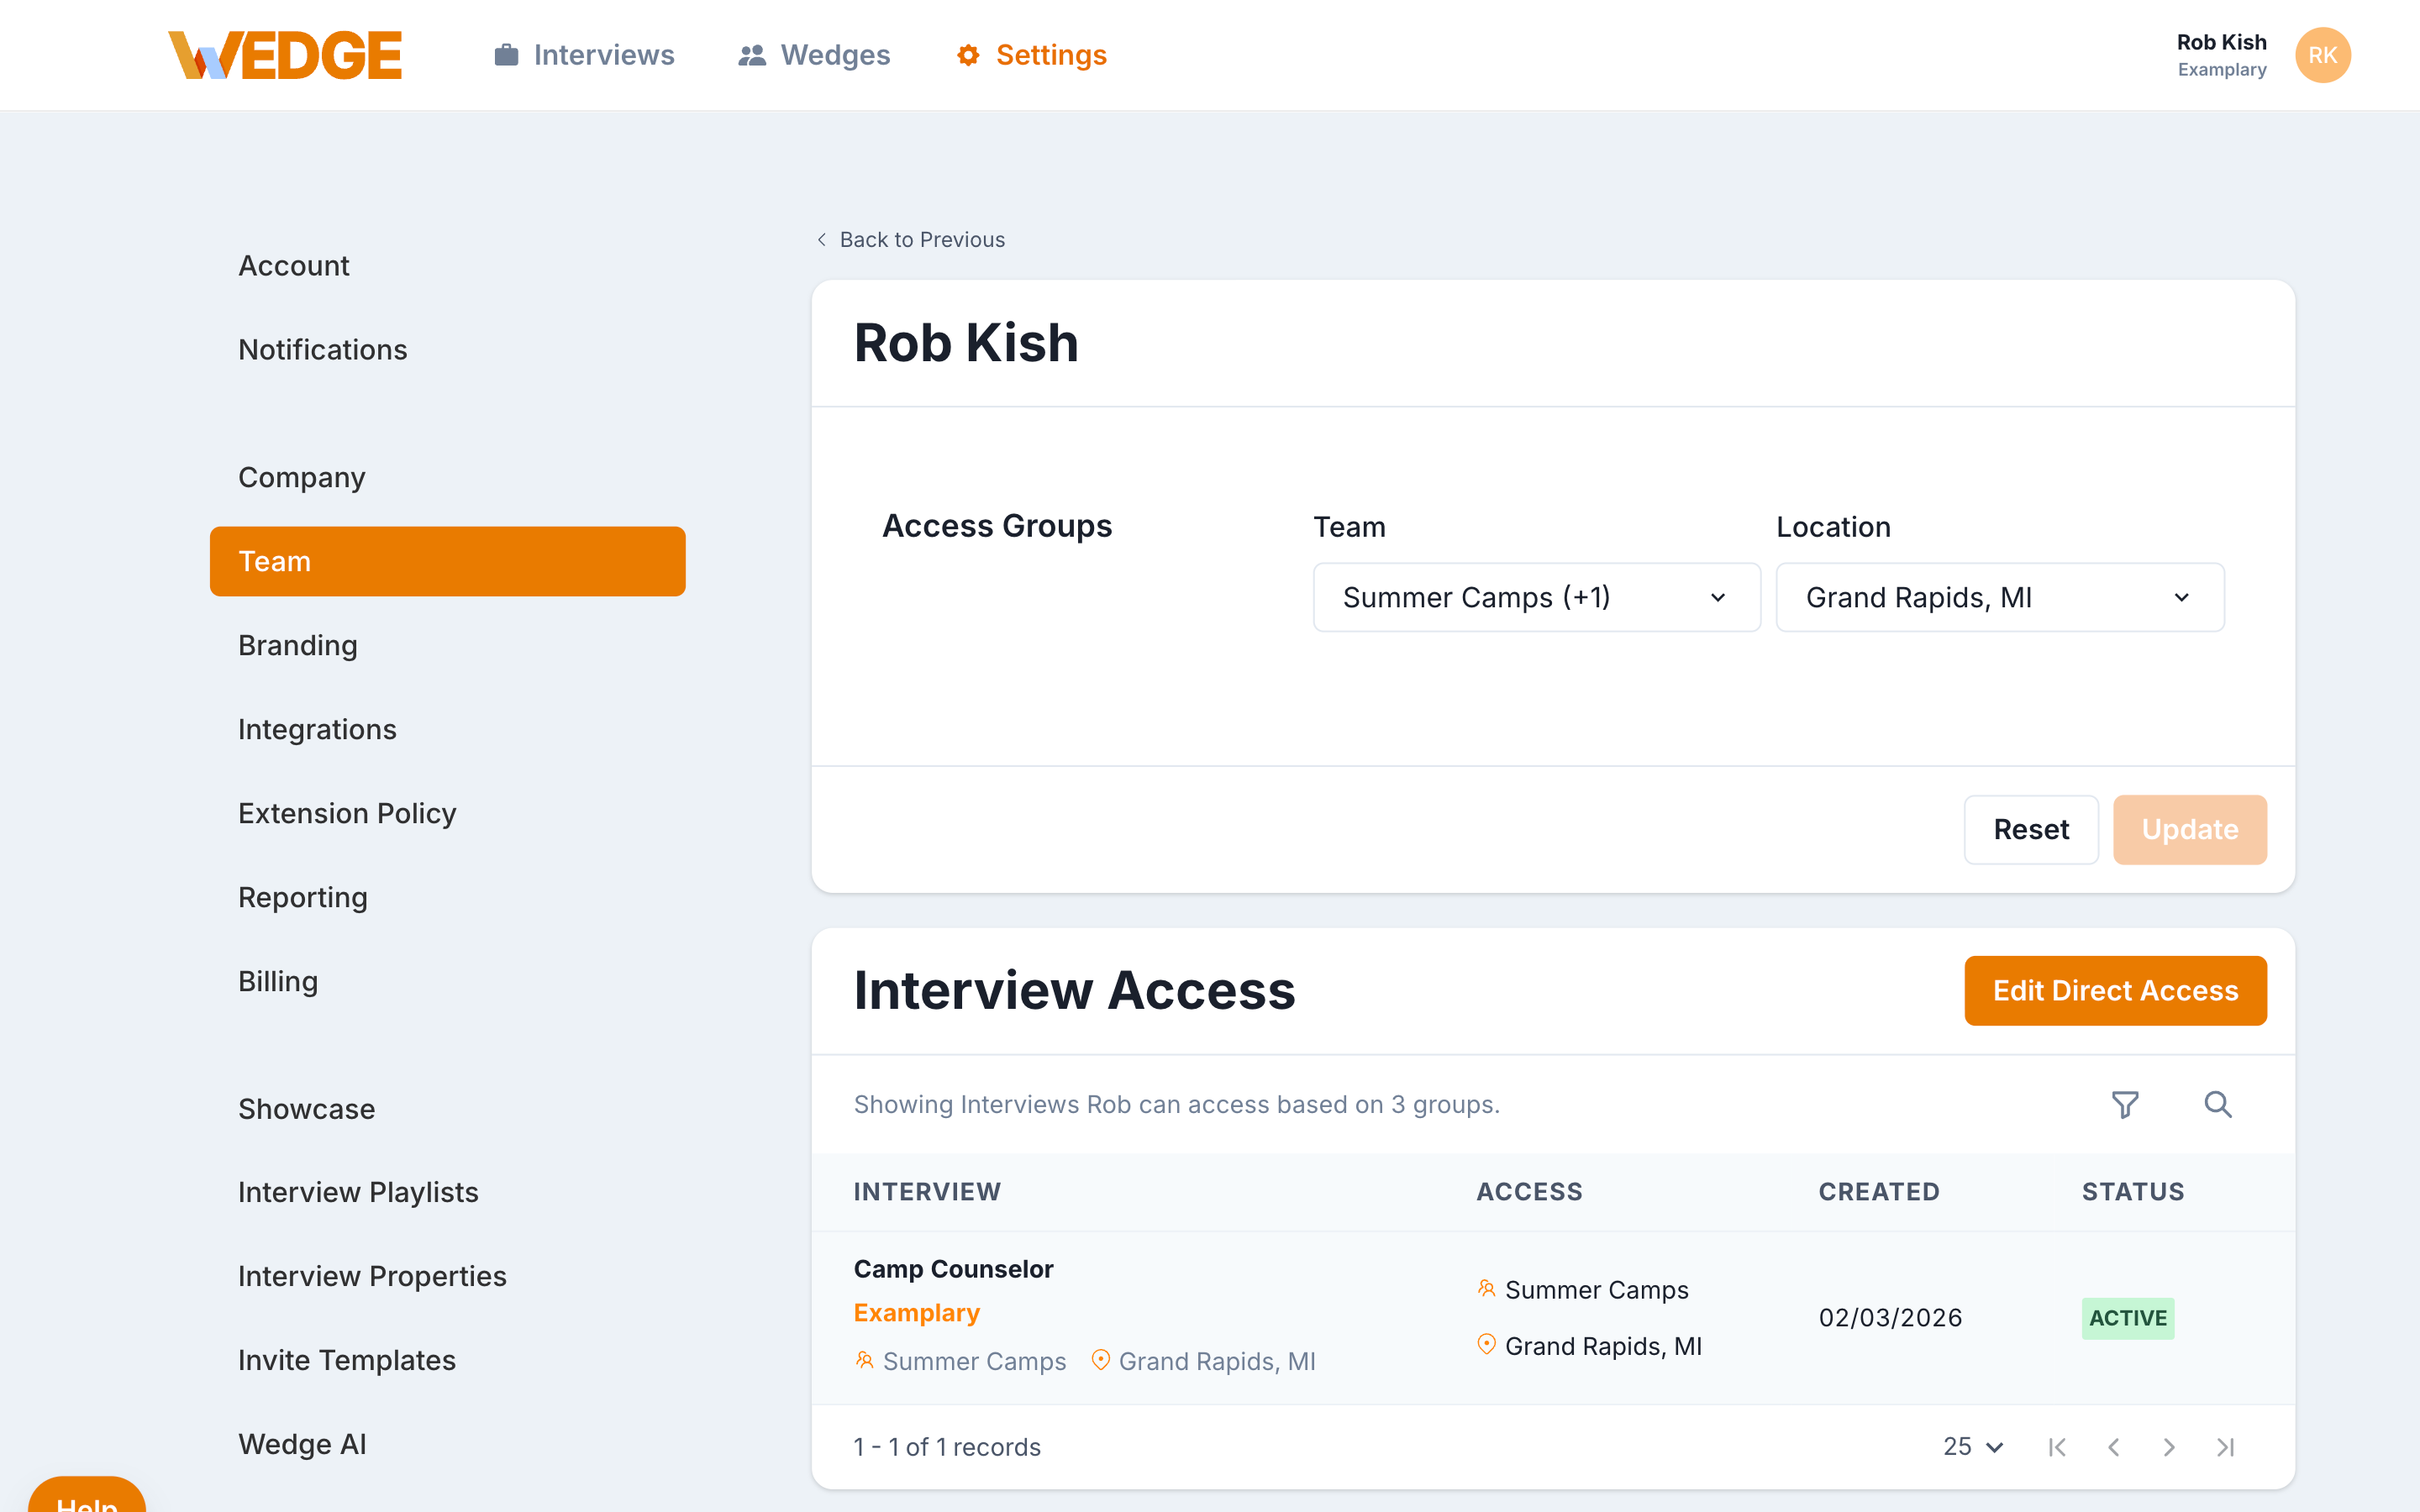The image size is (2420, 1512).
Task: Open the Branding settings section
Action: [x=297, y=645]
